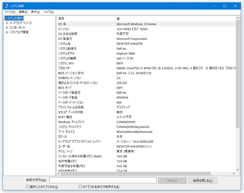Open the ファイル(F) menu
Viewport: 244px width, 193px height.
click(x=10, y=12)
